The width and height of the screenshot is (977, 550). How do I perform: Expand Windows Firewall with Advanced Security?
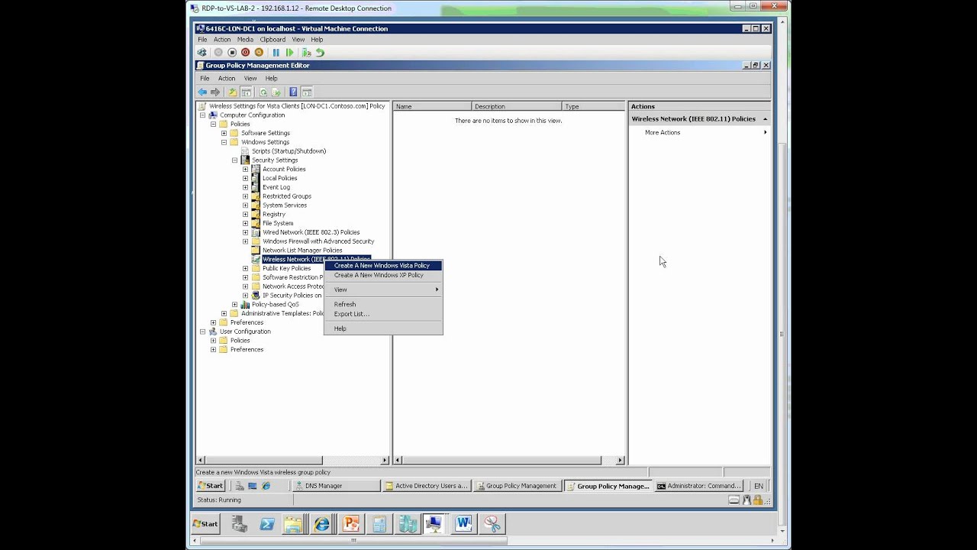(245, 241)
